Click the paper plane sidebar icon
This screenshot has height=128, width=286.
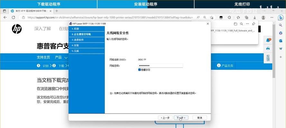click(281, 49)
